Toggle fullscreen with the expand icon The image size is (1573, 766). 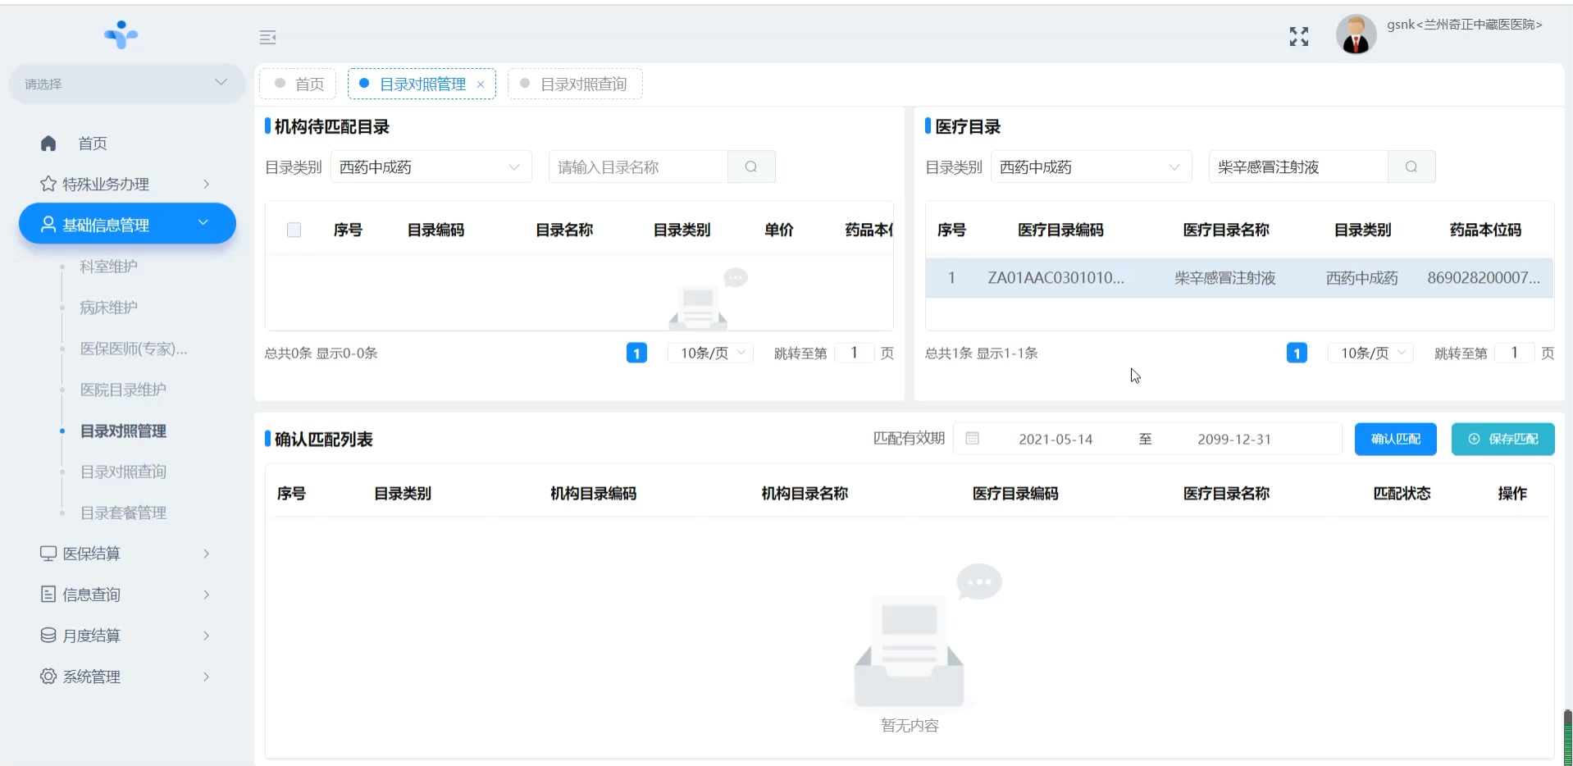point(1298,37)
